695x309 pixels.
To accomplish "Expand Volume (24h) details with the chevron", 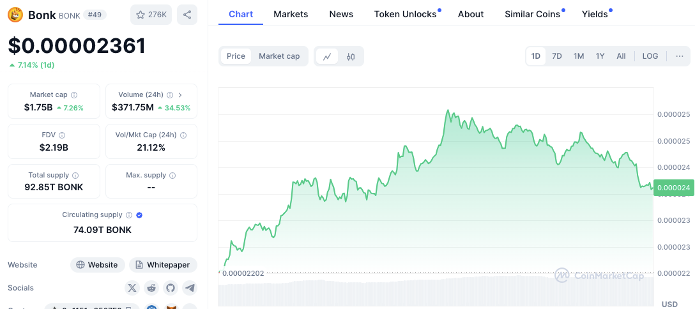I will [180, 95].
